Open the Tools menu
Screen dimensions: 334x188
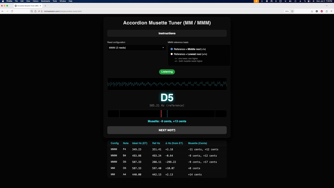(x=55, y=1)
